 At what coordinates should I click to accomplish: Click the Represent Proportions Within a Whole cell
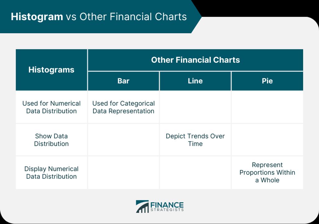[x=267, y=173]
